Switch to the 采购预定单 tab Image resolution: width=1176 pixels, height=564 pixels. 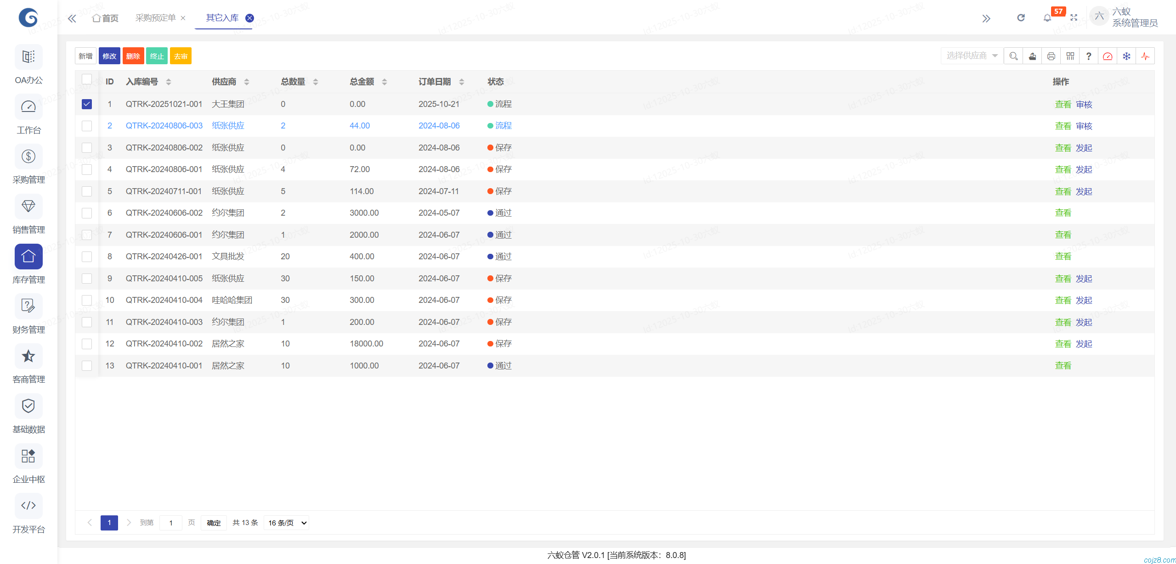(155, 18)
